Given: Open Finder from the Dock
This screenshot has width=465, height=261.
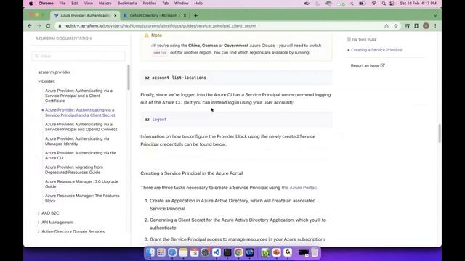Looking at the screenshot, I should 150,252.
